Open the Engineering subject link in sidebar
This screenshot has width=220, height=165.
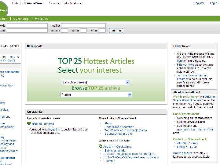[x=9, y=72]
